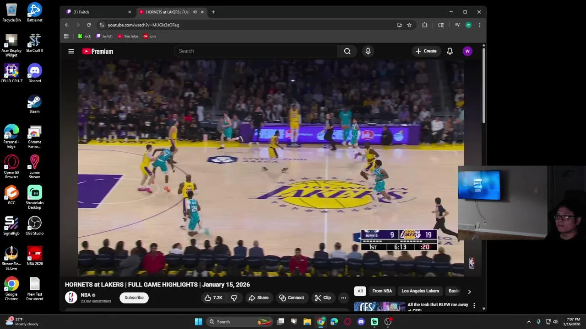Open Chrome three-dot menu
The width and height of the screenshot is (586, 329).
click(x=479, y=25)
